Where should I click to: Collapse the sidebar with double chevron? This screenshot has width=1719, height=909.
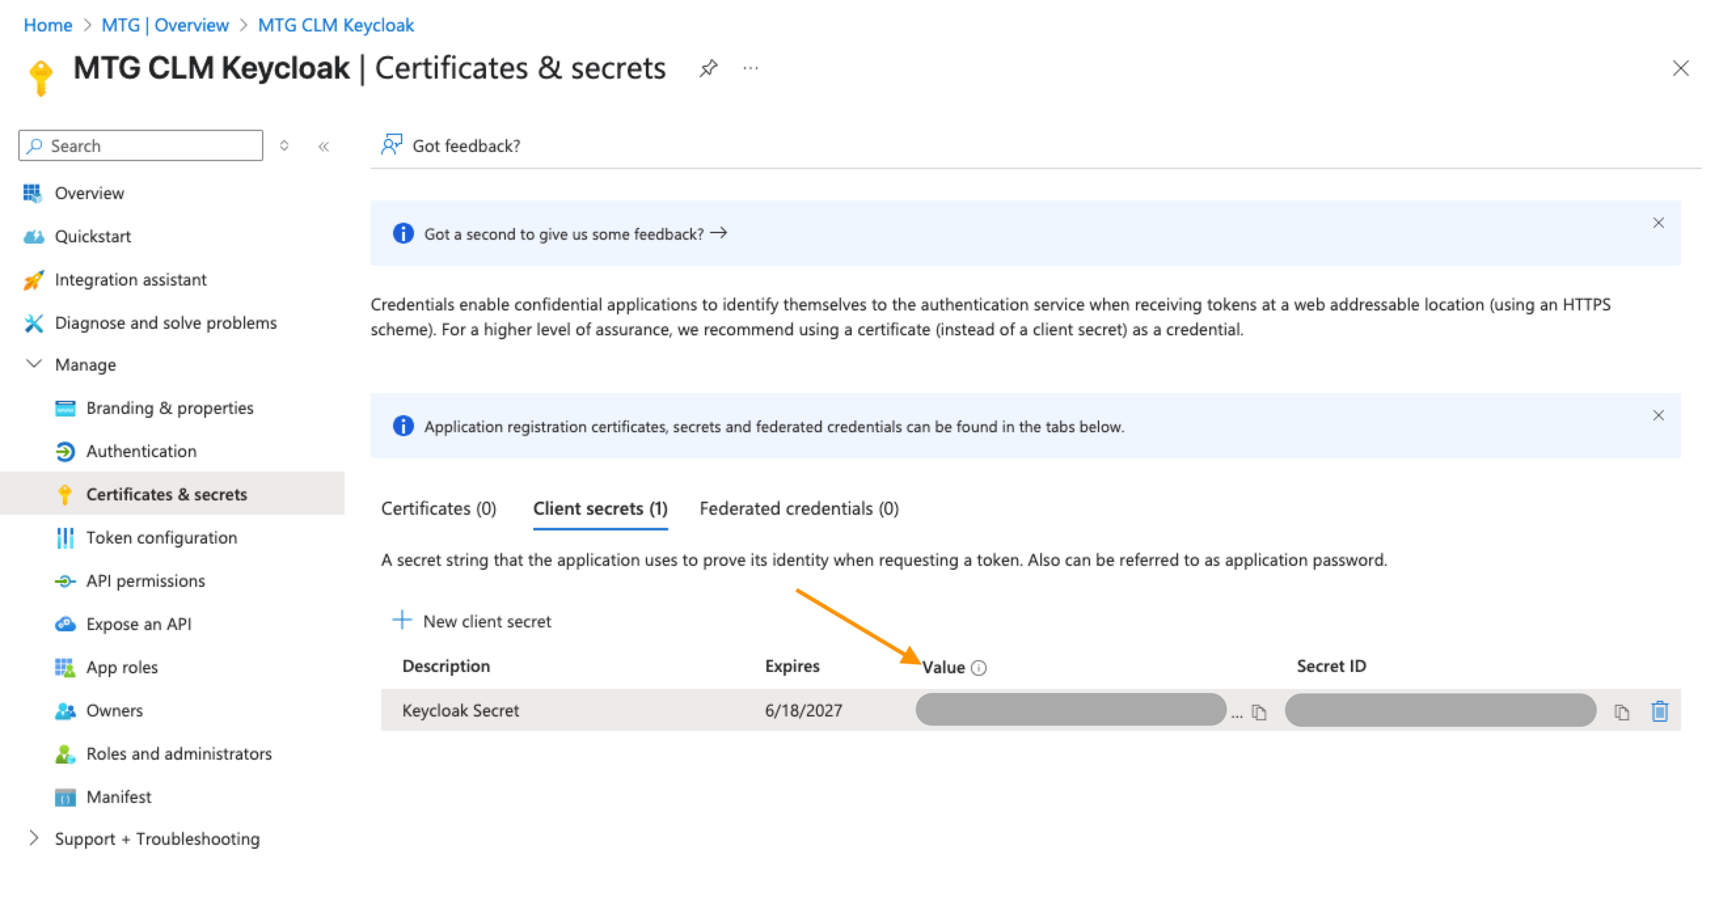pyautogui.click(x=324, y=146)
